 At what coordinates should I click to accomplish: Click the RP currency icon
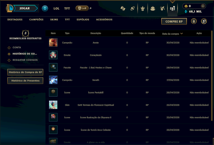(x=186, y=6)
